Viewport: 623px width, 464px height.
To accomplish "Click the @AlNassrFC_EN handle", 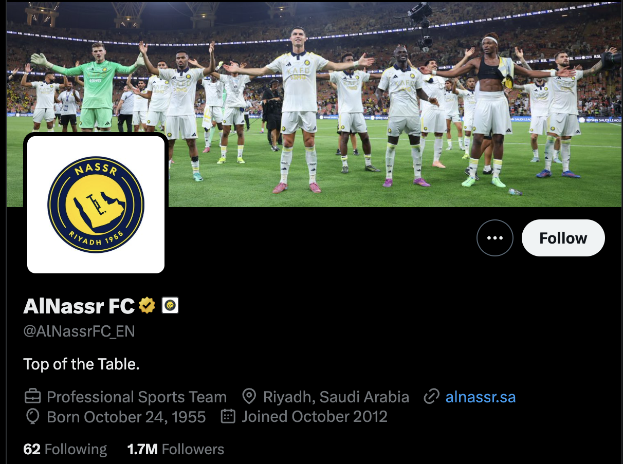I will click(79, 331).
